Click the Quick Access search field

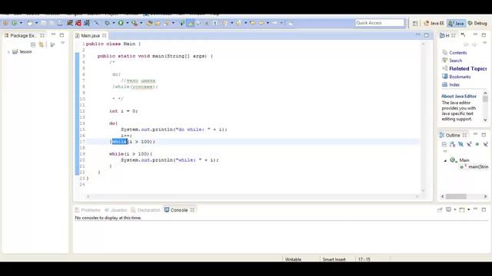380,23
